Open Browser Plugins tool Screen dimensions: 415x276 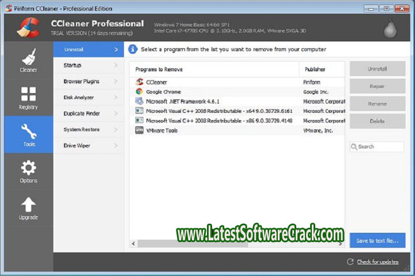coord(88,81)
